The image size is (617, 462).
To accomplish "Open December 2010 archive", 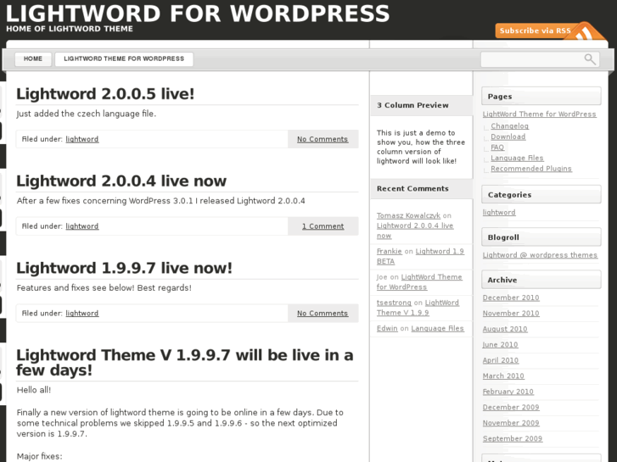I will [511, 298].
